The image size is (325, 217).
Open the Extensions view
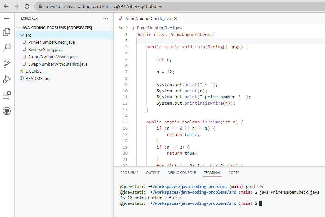tap(6, 95)
